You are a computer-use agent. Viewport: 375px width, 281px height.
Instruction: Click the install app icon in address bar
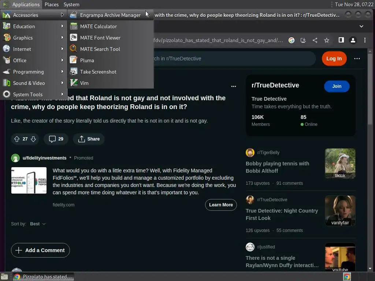click(303, 40)
